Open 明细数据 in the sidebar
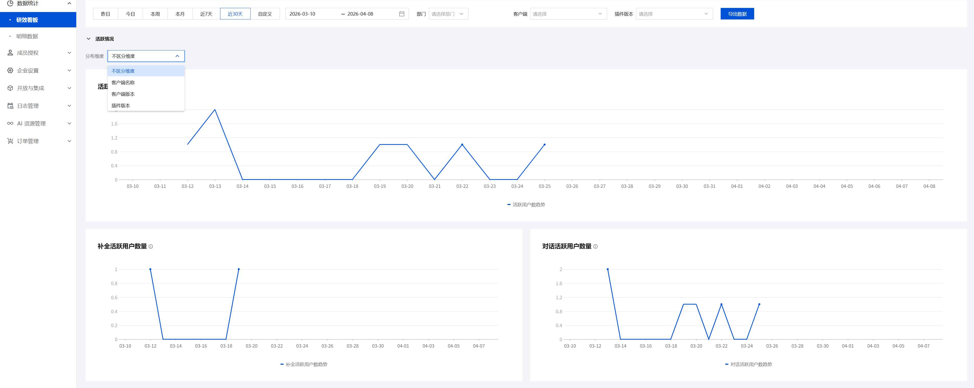The image size is (974, 388). coord(27,36)
